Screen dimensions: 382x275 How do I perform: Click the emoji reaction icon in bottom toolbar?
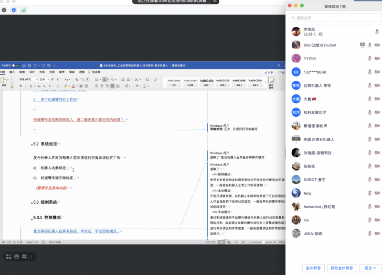point(17,257)
